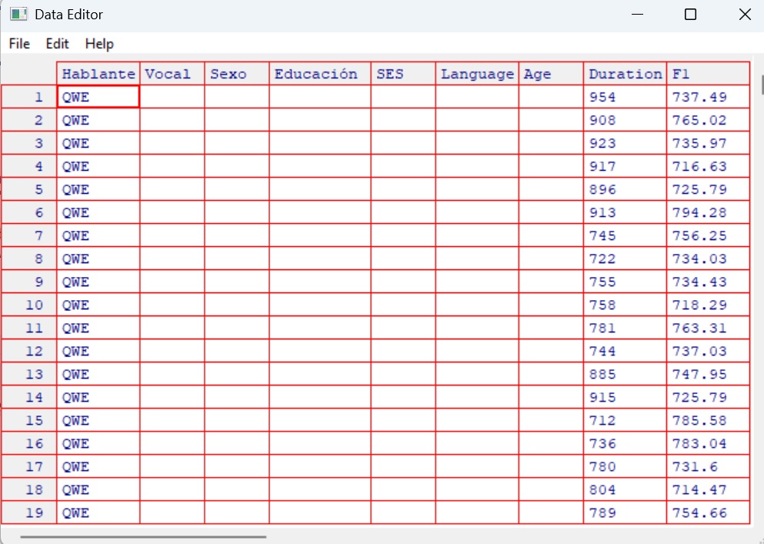Select the Duration column header
The width and height of the screenshot is (764, 544).
coord(624,73)
